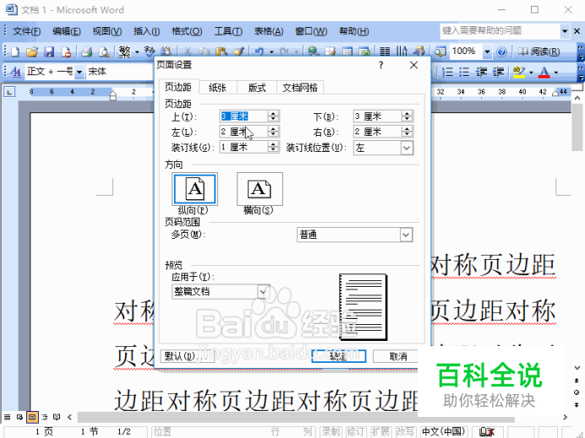Open the 表格(A) menu
585x438 pixels.
pyautogui.click(x=269, y=31)
